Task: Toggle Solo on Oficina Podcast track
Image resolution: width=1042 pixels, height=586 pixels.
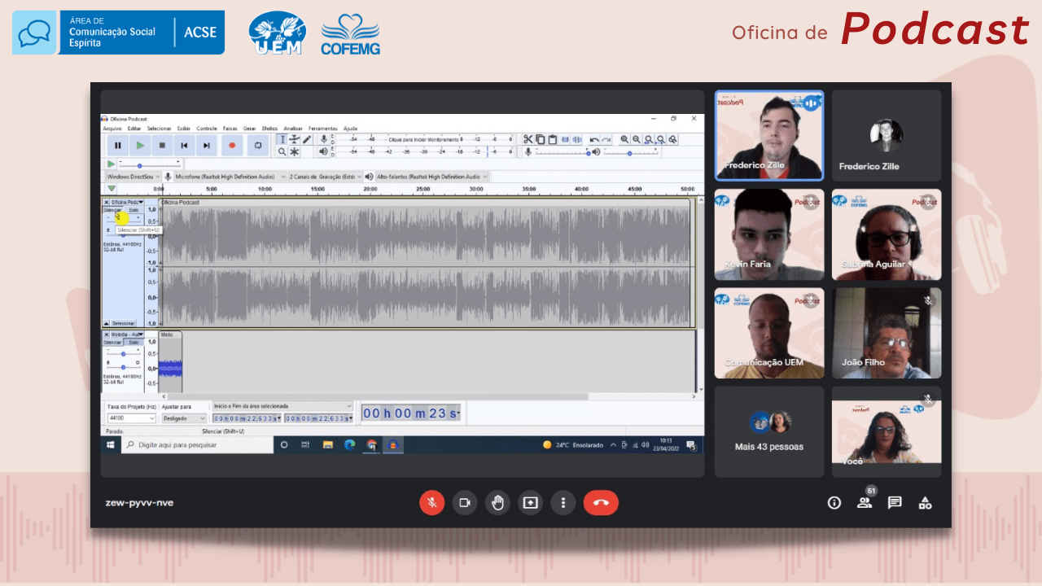Action: 134,210
